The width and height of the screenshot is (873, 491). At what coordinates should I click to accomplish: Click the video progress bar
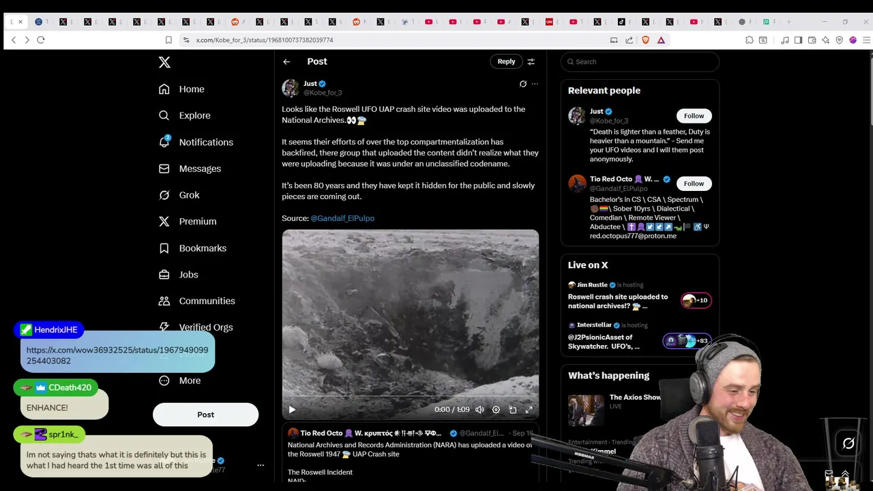coord(411,397)
